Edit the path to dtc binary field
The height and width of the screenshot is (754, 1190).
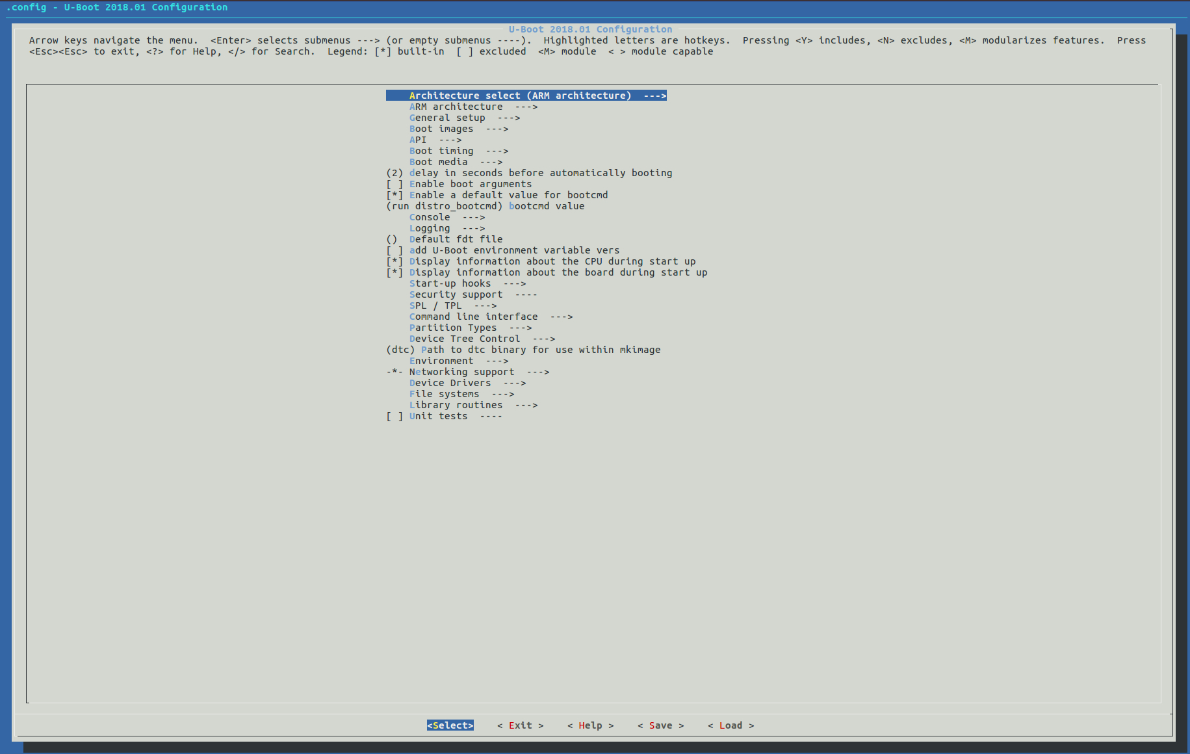tap(523, 350)
